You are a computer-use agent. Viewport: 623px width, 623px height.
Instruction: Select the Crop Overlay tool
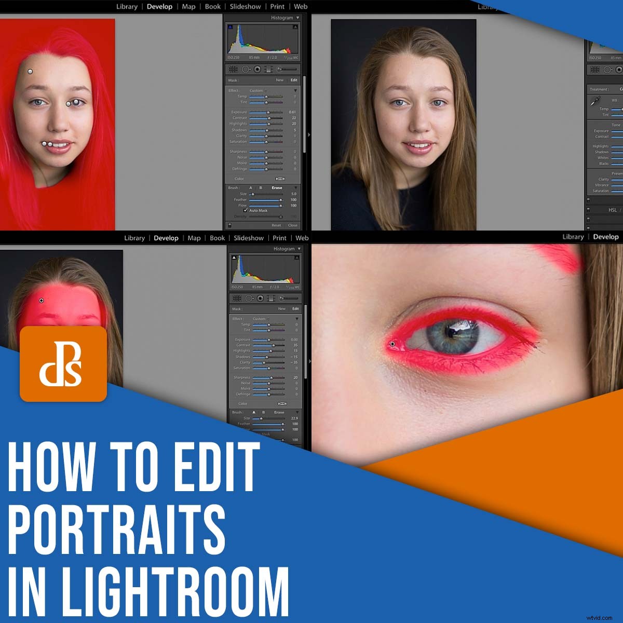point(234,68)
